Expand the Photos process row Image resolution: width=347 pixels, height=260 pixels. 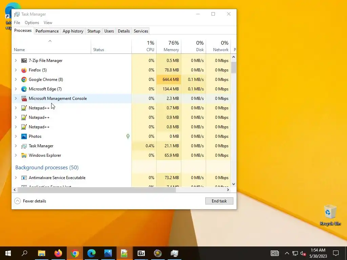click(16, 136)
